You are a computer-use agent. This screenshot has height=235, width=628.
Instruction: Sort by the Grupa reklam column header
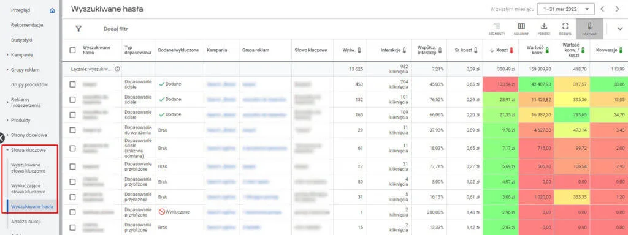pos(256,50)
